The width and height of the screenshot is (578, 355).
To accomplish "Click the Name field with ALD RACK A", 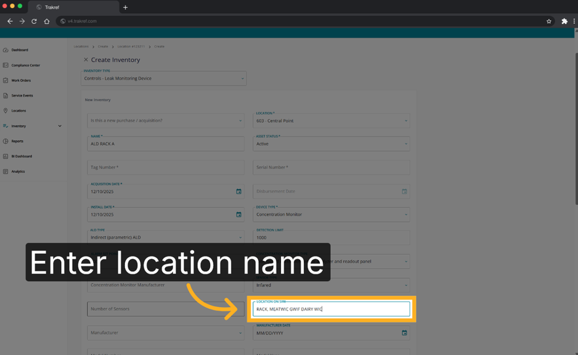I will click(x=166, y=144).
